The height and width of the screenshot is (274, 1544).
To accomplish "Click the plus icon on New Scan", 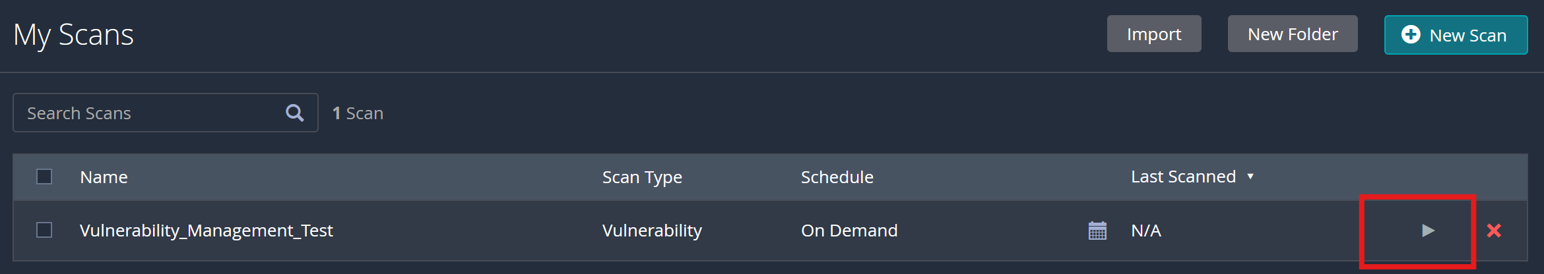I will point(1411,35).
